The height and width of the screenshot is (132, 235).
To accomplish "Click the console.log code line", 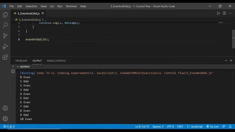I will tap(59, 23).
